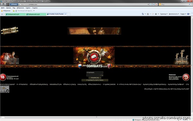This screenshot has width=193, height=121.
Task: Click the blue Help question icon
Action: [188, 14]
